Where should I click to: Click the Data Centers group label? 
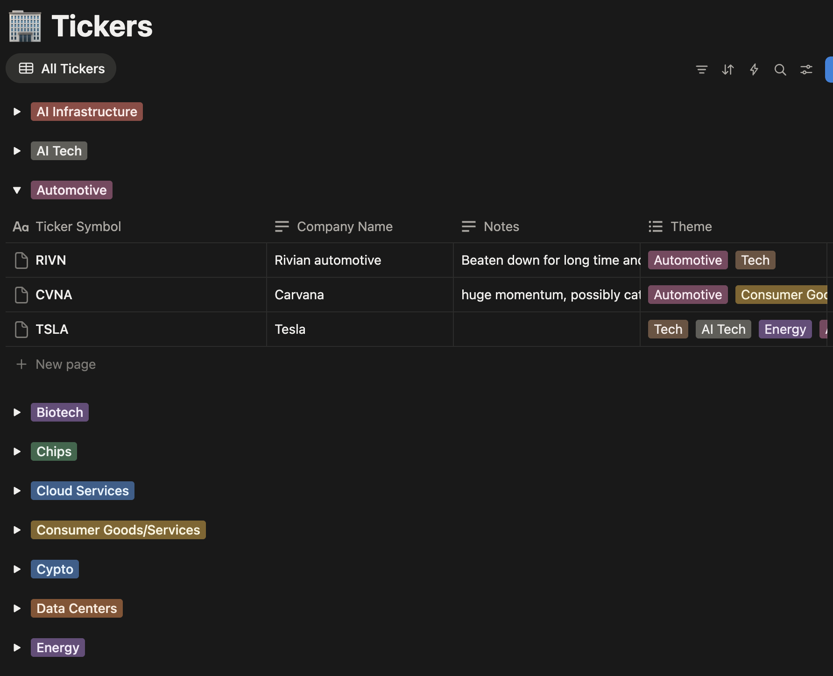77,608
